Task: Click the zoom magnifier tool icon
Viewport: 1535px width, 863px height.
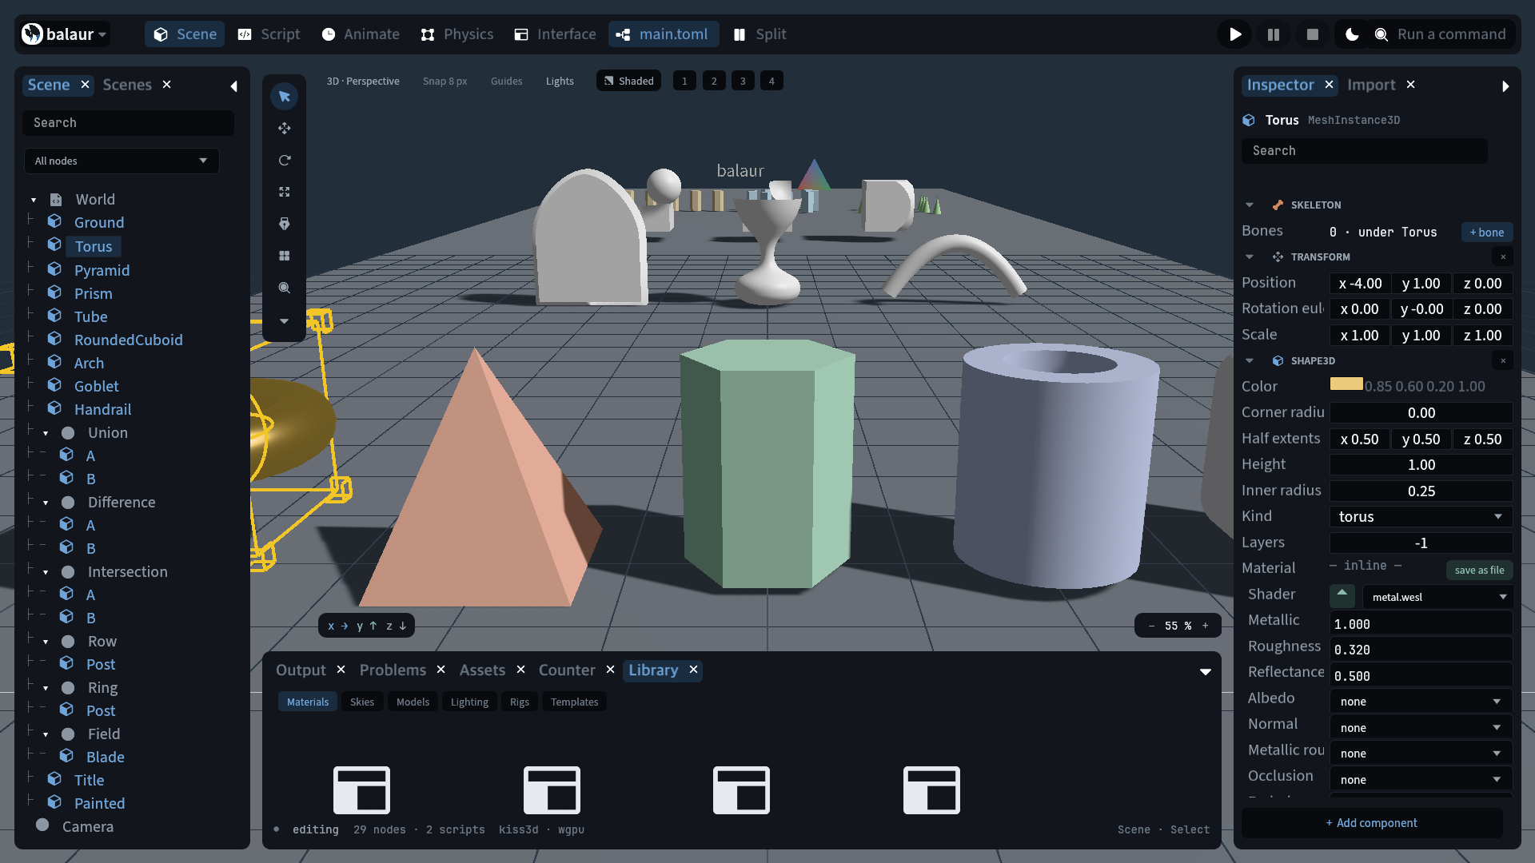Action: (284, 288)
